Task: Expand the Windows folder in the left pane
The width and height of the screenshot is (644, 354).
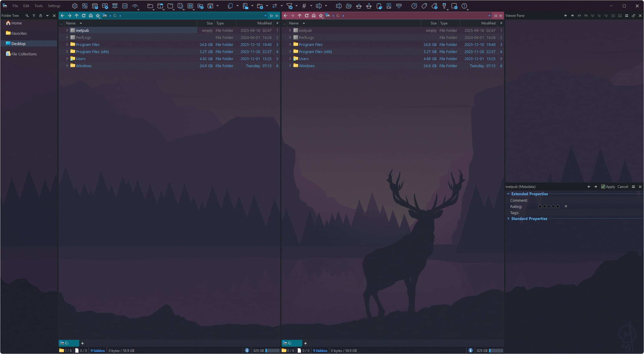Action: click(67, 66)
